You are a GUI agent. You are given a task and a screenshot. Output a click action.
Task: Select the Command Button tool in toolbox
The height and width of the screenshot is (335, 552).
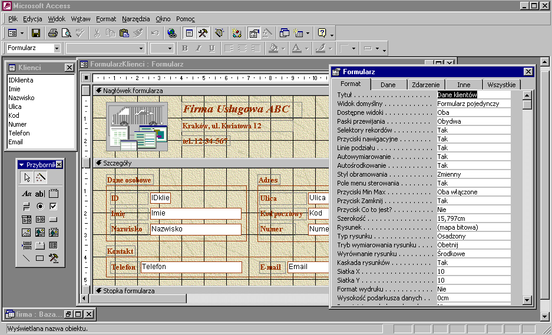pyautogui.click(x=53, y=220)
